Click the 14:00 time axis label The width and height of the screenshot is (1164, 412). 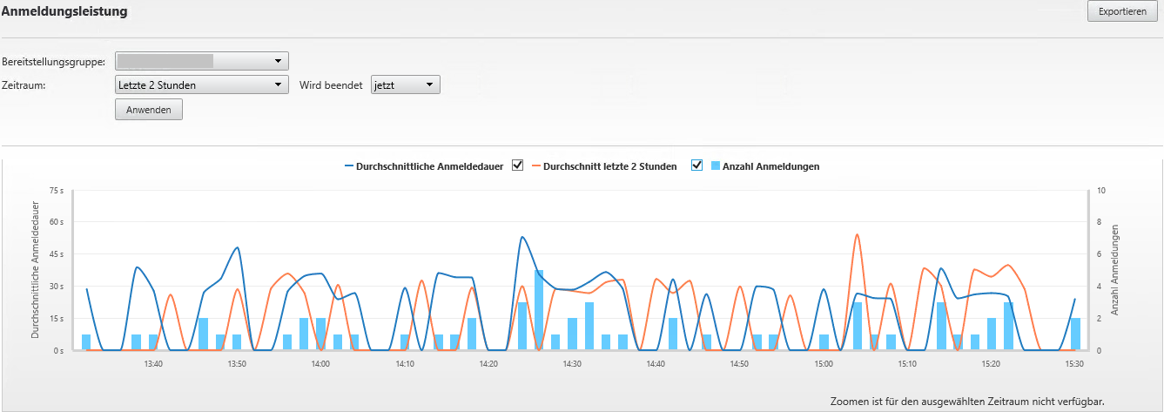pos(320,364)
